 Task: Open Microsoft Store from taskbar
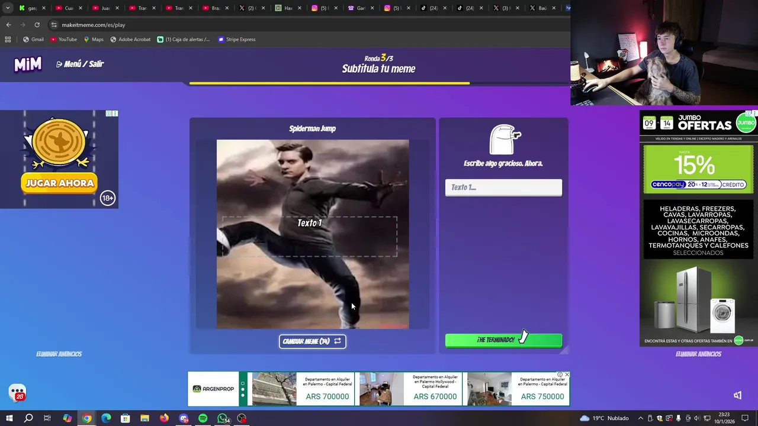coord(126,418)
